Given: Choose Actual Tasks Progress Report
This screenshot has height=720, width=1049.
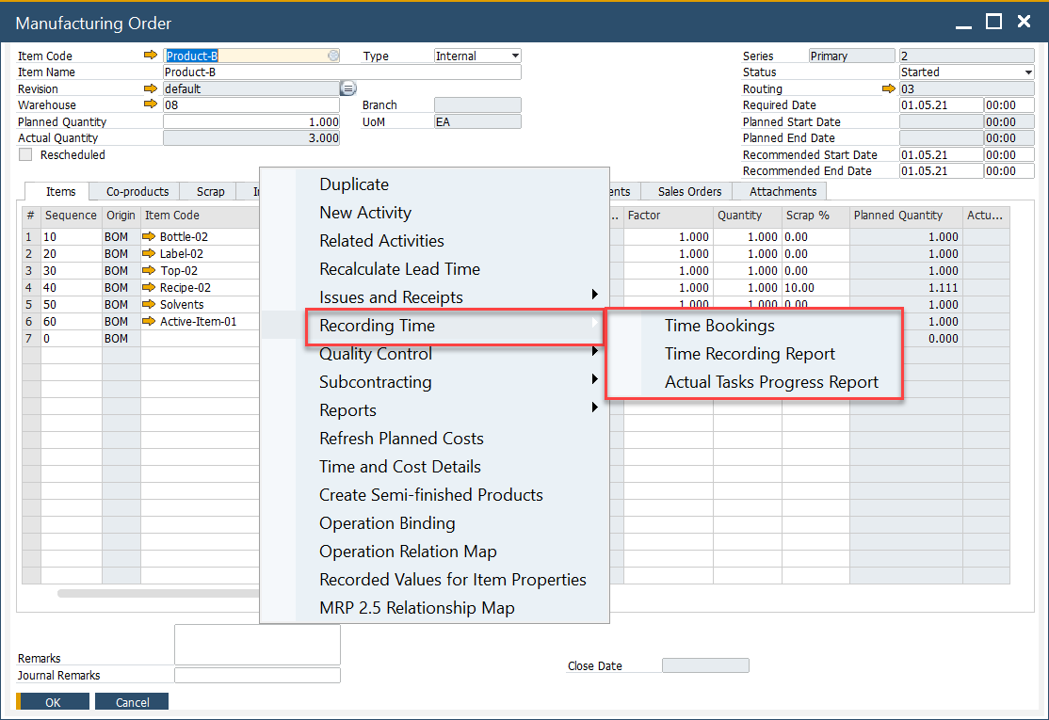Looking at the screenshot, I should click(x=771, y=382).
